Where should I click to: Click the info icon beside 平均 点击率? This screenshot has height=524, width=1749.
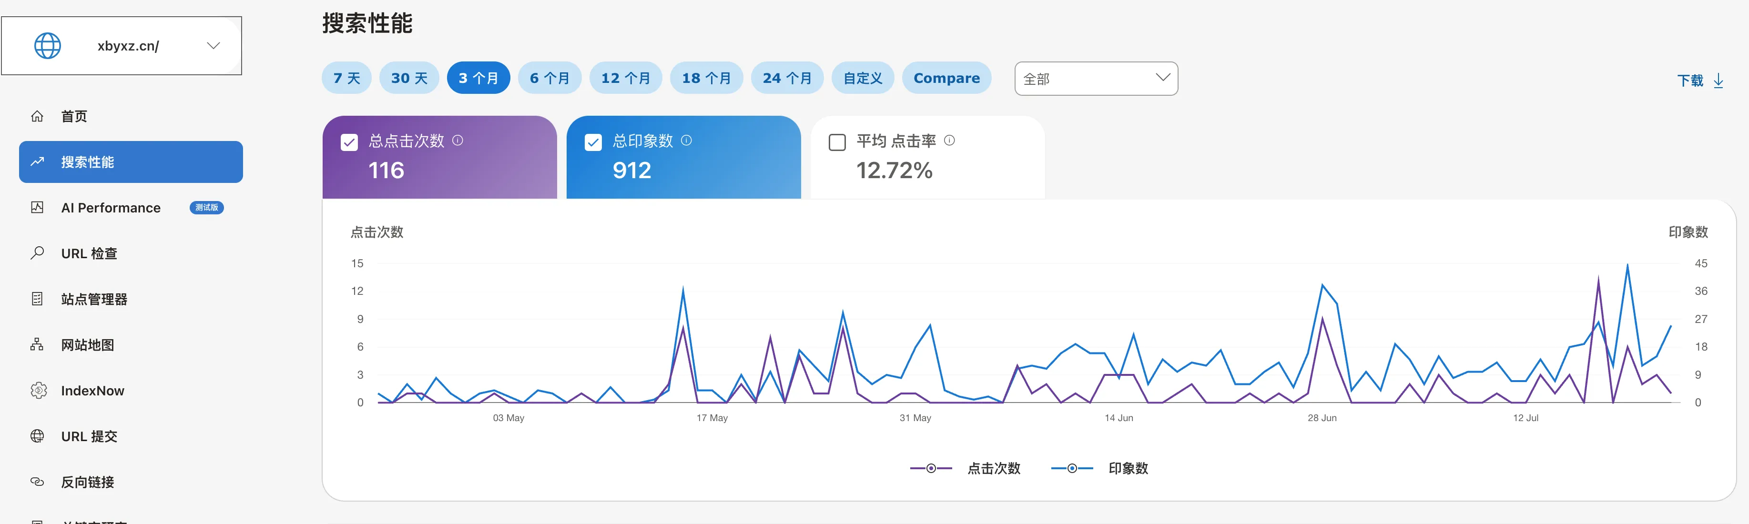pos(949,140)
